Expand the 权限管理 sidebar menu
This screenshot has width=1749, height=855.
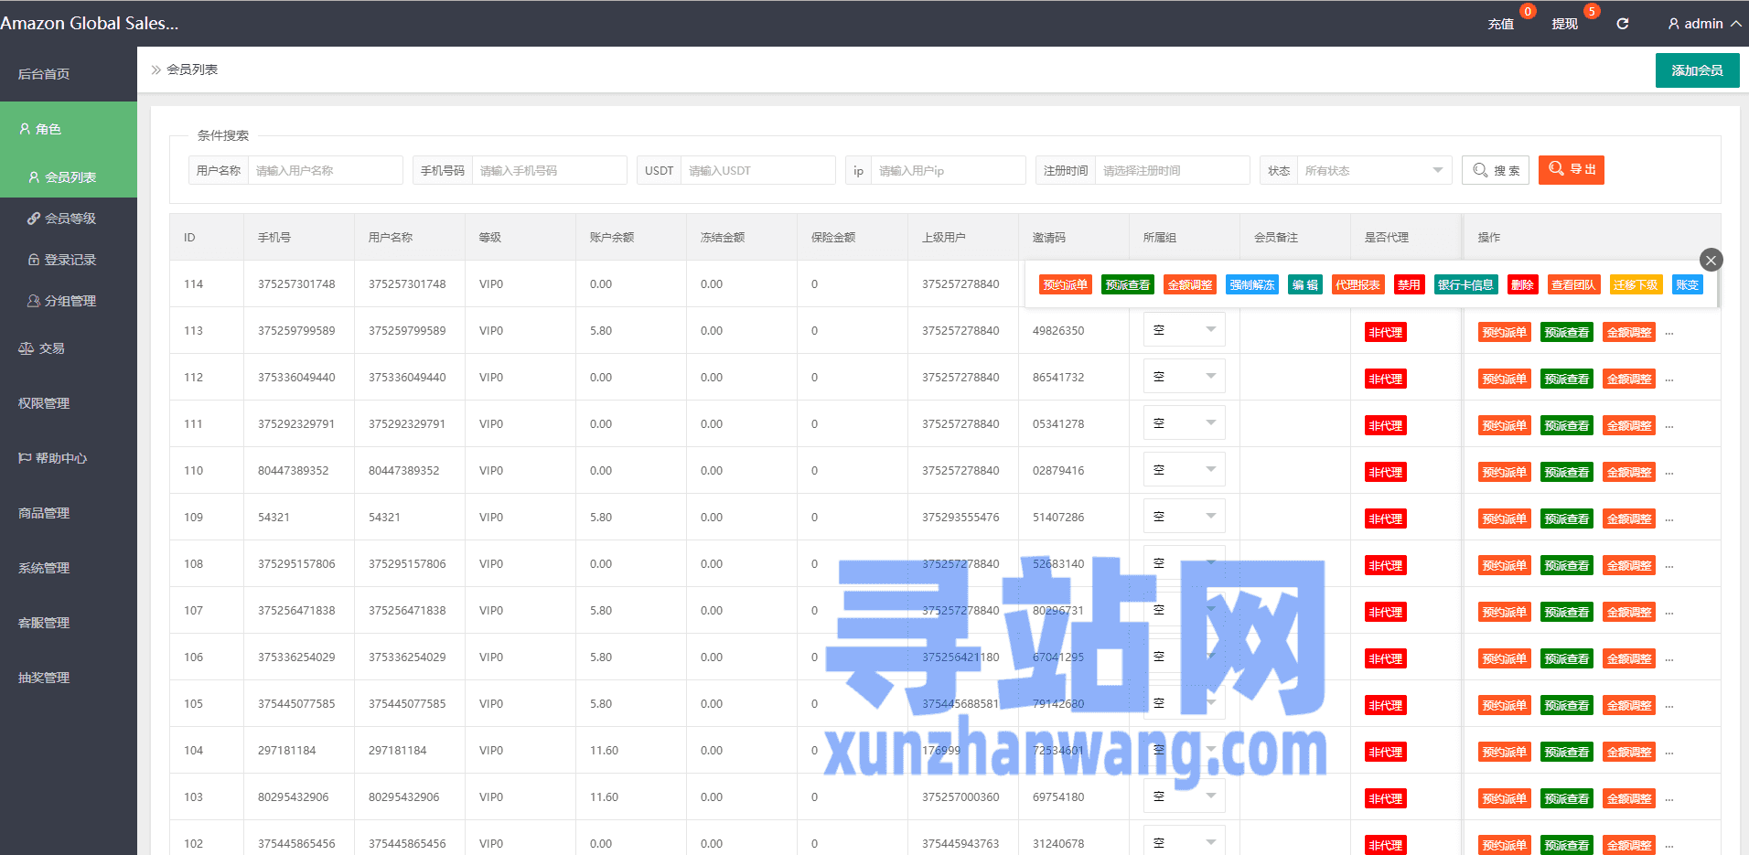click(69, 403)
